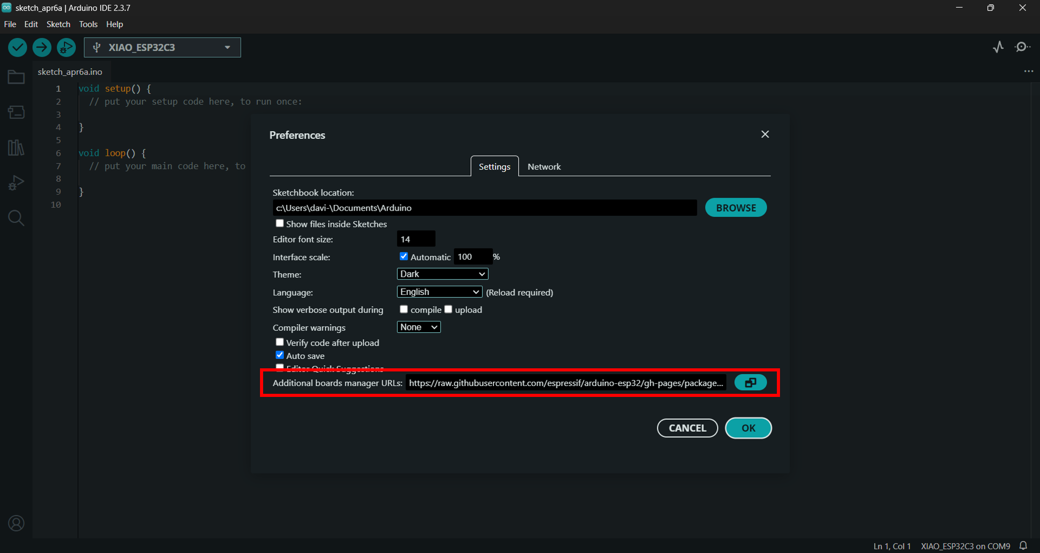Open Boards Manager in the sidebar

click(x=16, y=112)
